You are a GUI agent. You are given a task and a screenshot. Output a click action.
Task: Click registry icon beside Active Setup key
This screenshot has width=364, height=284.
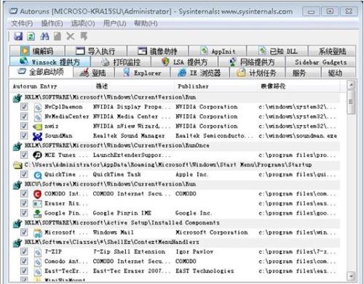(x=17, y=223)
